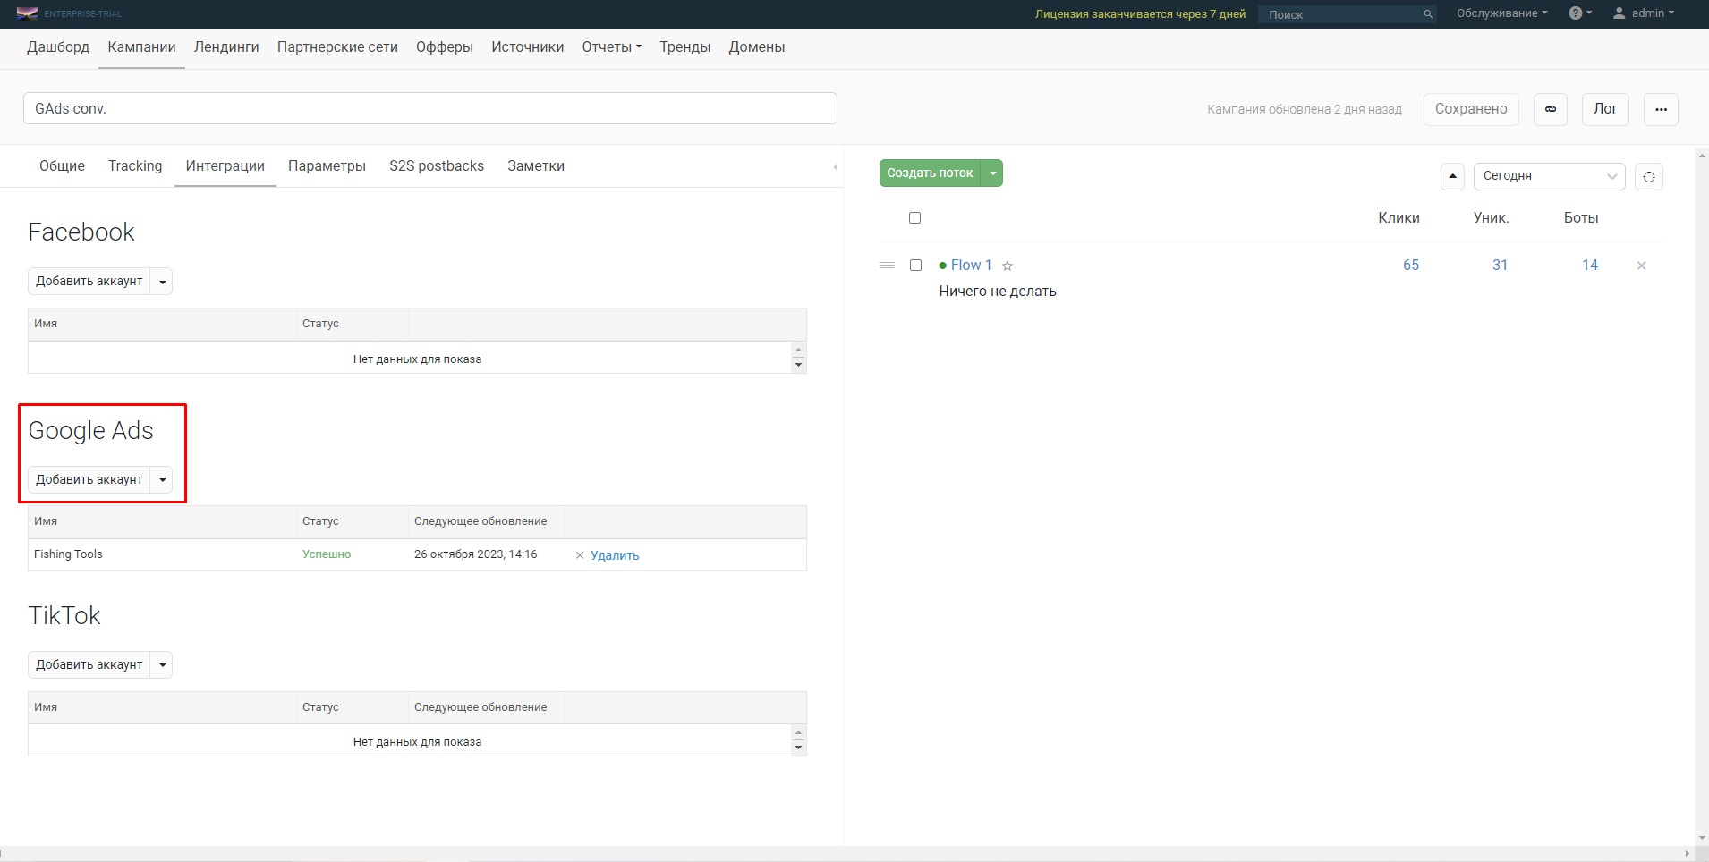This screenshot has height=862, width=1709.
Task: Grab the Flow 1 reorder handle
Action: 887,266
